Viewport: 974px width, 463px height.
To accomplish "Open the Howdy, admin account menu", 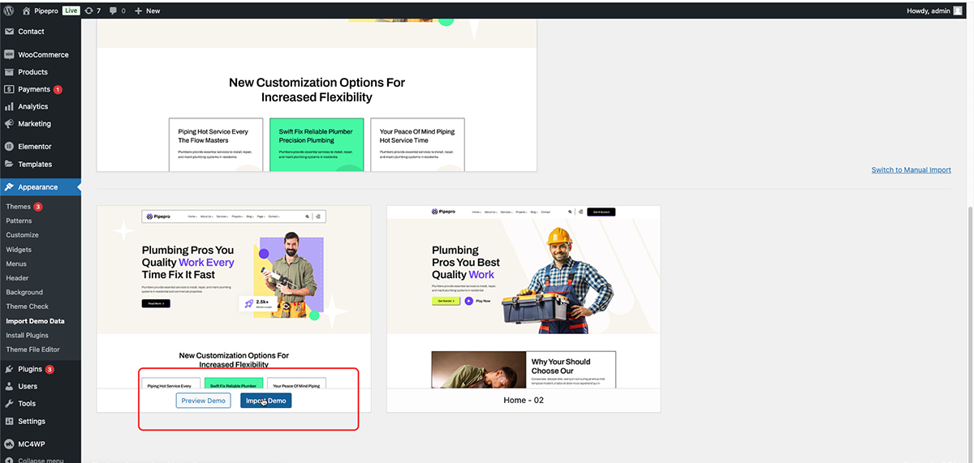I will coord(928,11).
